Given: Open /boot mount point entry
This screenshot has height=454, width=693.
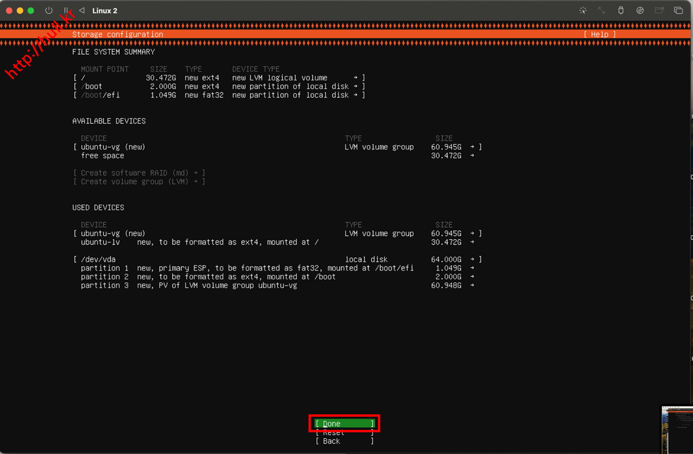Looking at the screenshot, I should click(x=219, y=86).
